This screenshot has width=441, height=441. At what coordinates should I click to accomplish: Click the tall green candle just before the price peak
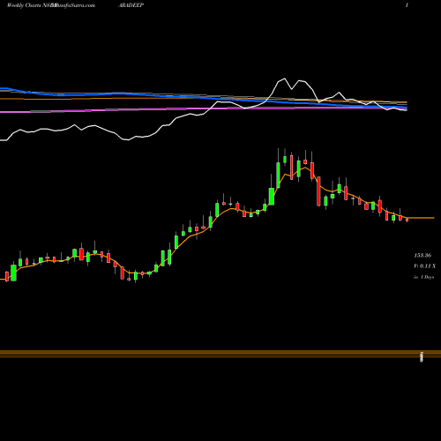tap(278, 175)
